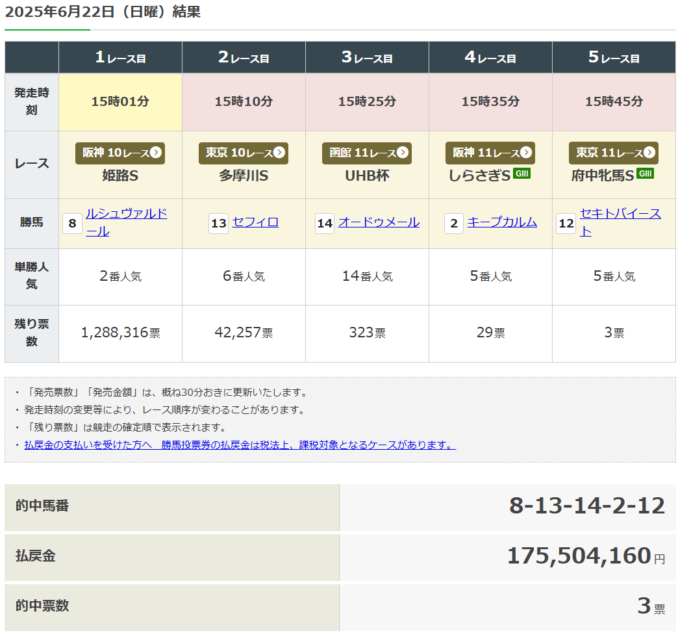Click horse number 14 box in 3レース目

324,224
